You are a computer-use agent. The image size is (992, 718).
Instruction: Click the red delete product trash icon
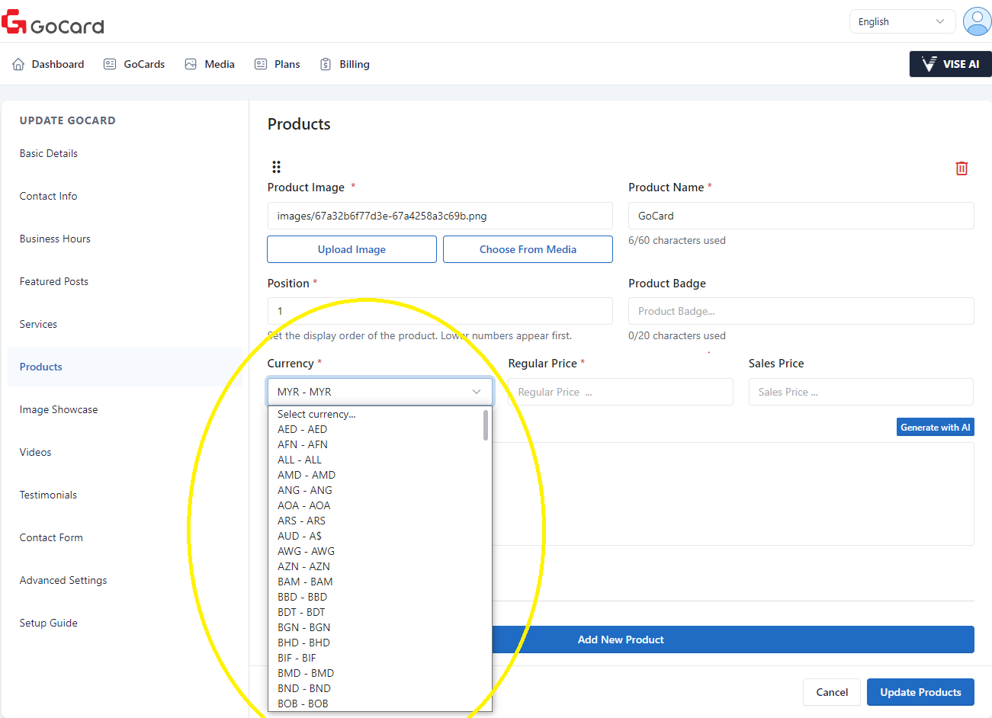pyautogui.click(x=962, y=168)
